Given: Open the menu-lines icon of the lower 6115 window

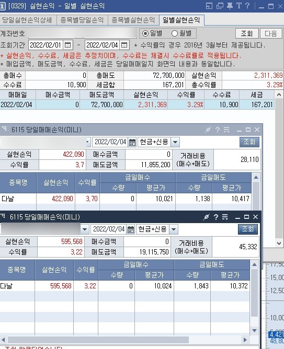Looking at the screenshot, I should click(x=225, y=217).
